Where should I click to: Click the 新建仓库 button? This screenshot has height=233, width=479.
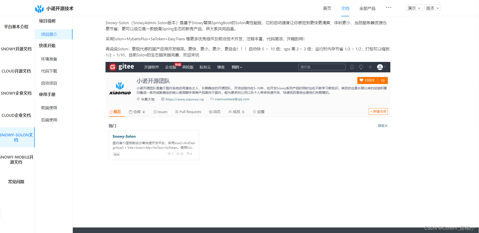click(378, 111)
